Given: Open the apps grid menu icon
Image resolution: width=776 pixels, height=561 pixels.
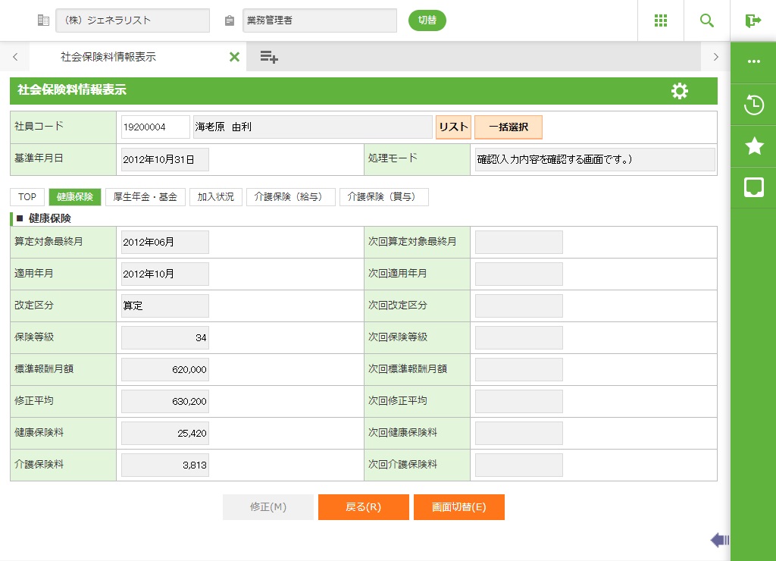Looking at the screenshot, I should click(x=661, y=20).
